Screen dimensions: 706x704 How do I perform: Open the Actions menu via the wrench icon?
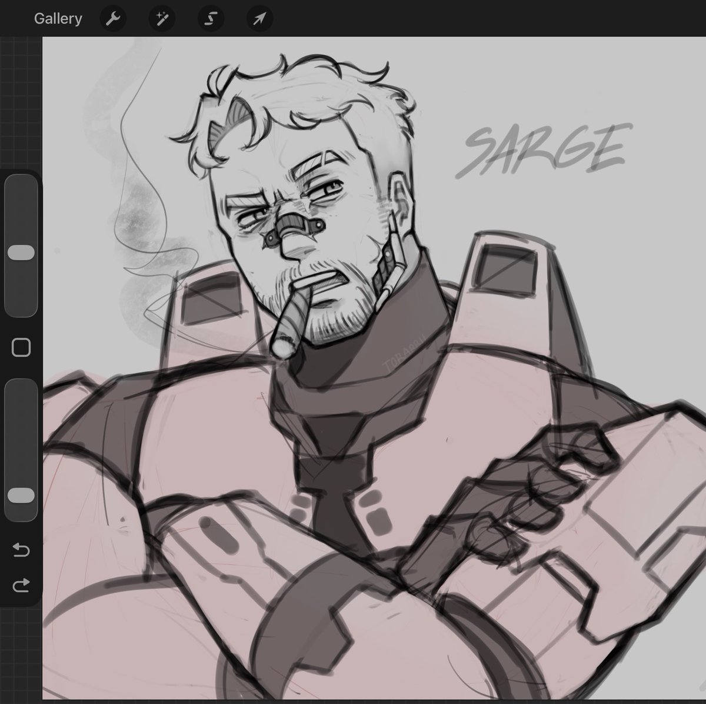pyautogui.click(x=113, y=18)
